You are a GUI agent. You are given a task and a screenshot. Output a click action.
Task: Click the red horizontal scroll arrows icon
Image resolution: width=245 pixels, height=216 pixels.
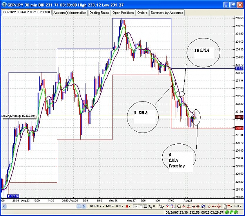(x=214, y=207)
